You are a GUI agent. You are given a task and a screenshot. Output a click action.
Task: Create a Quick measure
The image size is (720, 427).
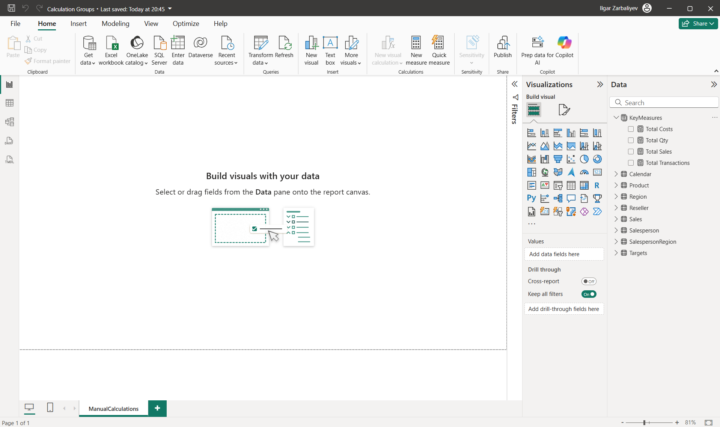point(439,51)
